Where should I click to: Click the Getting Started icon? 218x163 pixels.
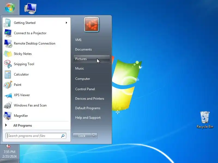[7, 23]
